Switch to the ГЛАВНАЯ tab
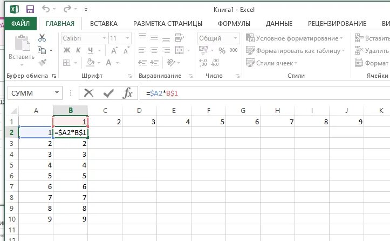This screenshot has width=390, height=241. click(60, 23)
